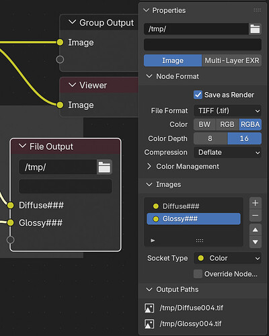Move selected image slot down
This screenshot has width=269, height=336.
(x=256, y=242)
